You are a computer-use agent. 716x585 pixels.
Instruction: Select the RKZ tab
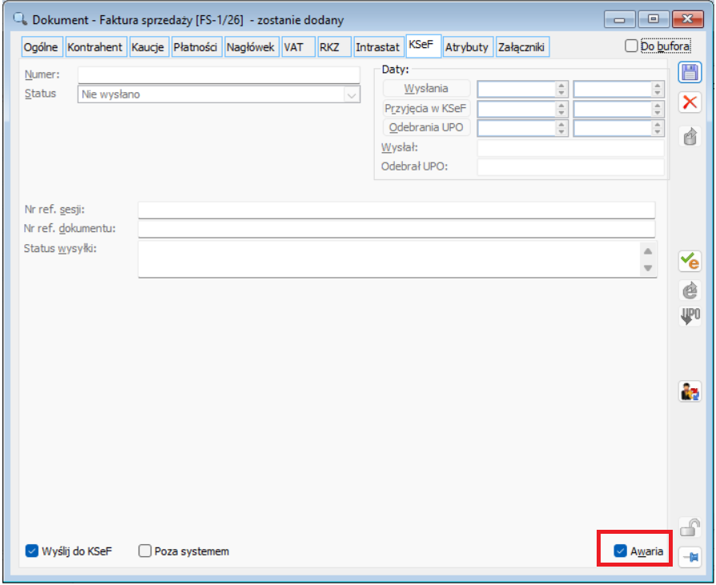click(x=334, y=47)
